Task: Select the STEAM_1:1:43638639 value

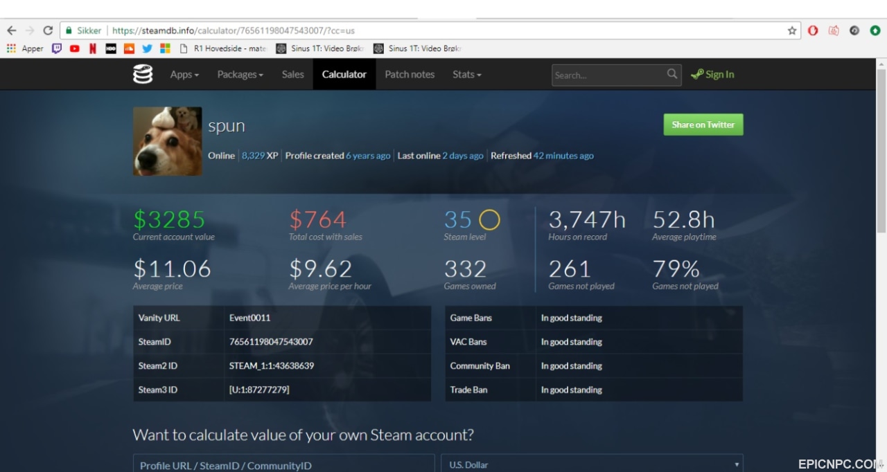Action: click(272, 365)
